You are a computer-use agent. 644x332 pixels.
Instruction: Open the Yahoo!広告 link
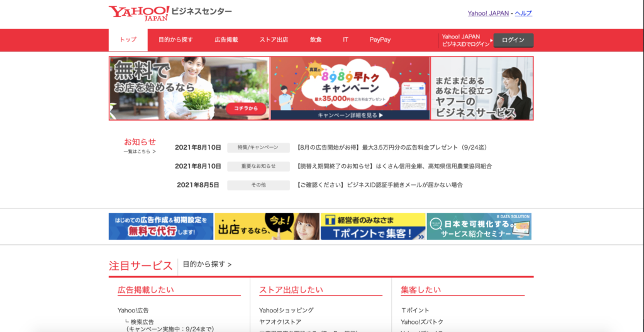(x=133, y=310)
